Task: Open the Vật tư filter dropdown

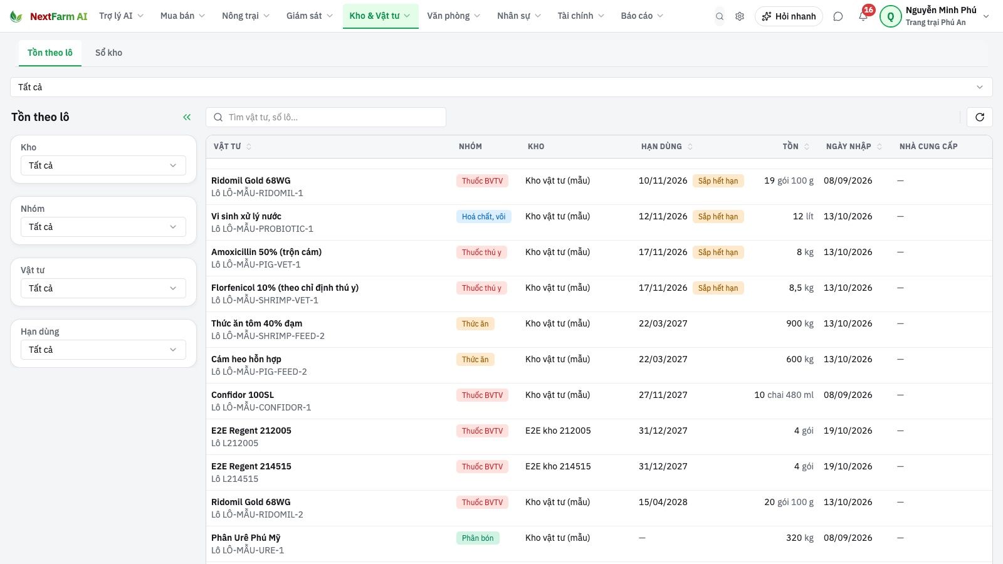Action: (x=103, y=288)
